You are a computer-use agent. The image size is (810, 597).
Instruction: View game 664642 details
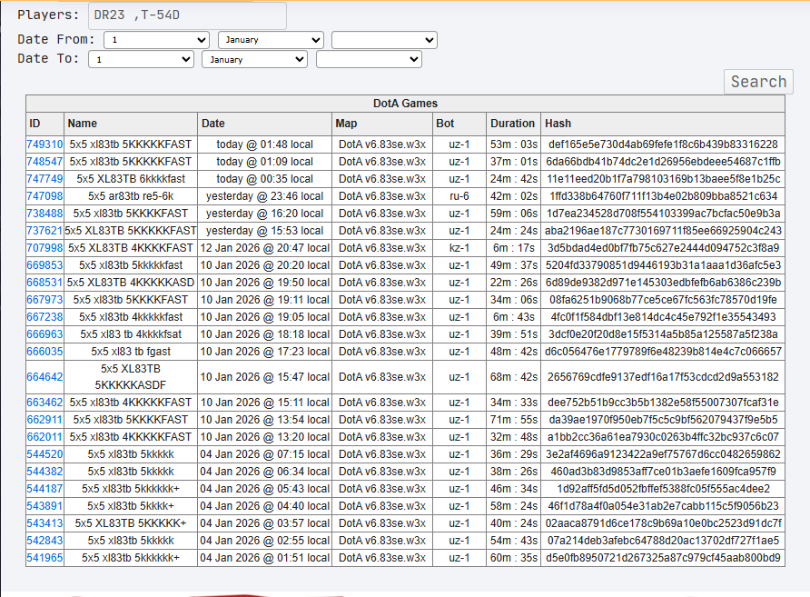pyautogui.click(x=44, y=377)
